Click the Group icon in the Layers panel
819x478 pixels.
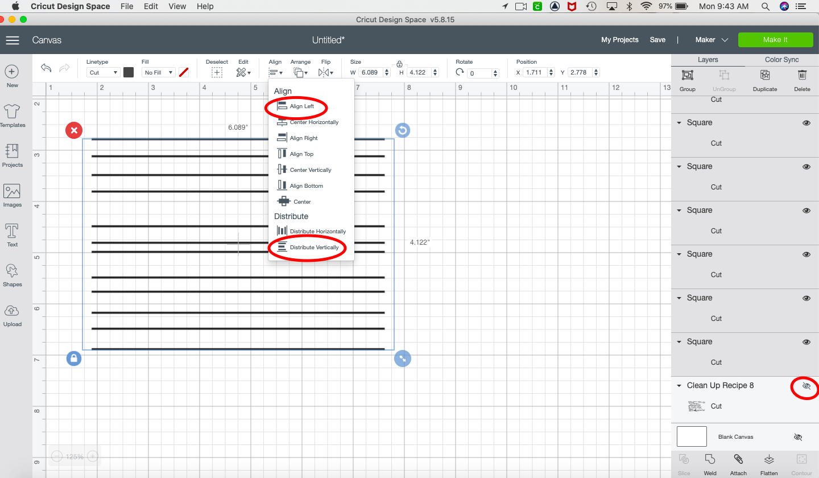pos(688,75)
